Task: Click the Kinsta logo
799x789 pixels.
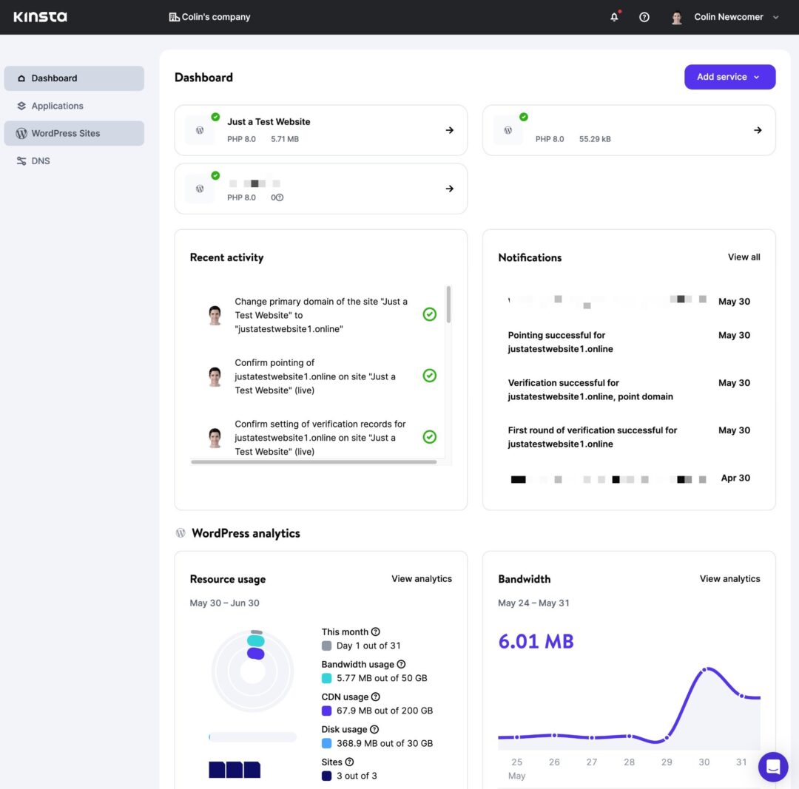Action: [40, 16]
